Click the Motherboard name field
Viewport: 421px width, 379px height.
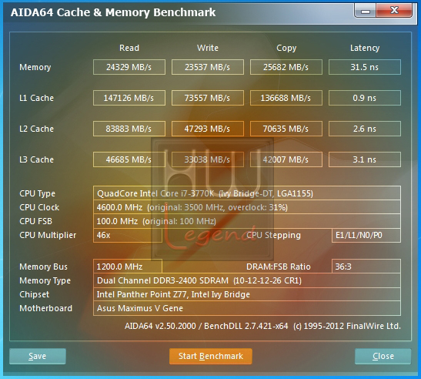click(247, 308)
